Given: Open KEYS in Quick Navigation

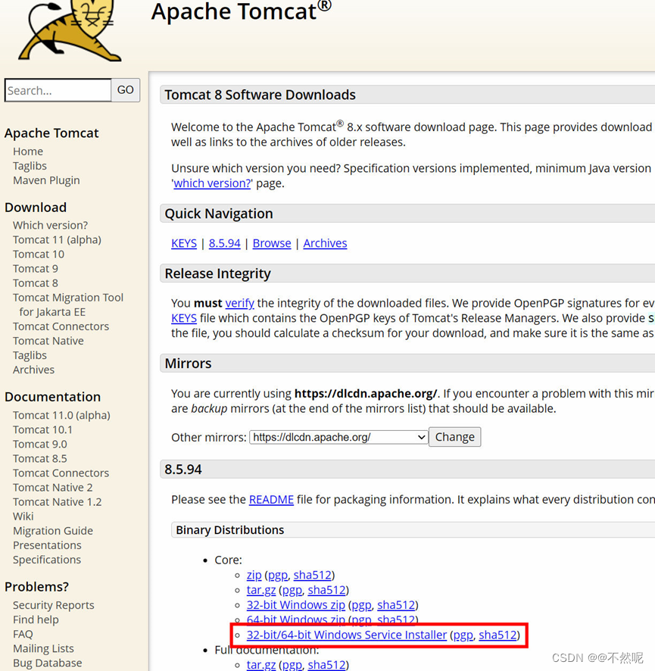Looking at the screenshot, I should [x=184, y=244].
